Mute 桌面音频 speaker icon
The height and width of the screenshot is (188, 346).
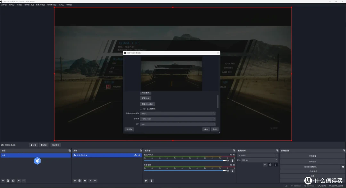tap(227, 171)
